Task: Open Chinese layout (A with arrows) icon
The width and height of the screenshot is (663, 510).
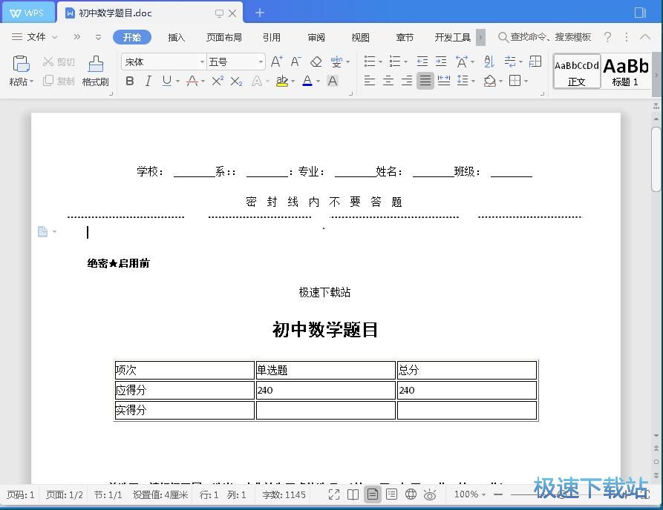Action: [x=462, y=62]
